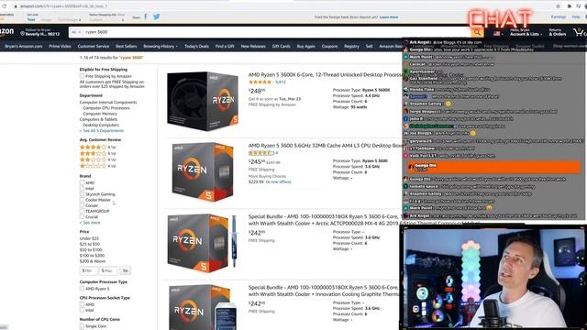
Task: Open the browser extensions puzzle icon
Action: pyautogui.click(x=570, y=6)
